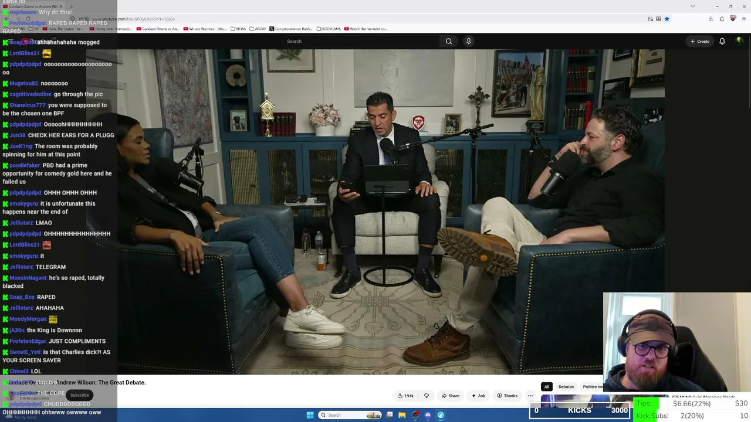Open the BODYCAMS bookmarks folder
The height and width of the screenshot is (422, 751).
[327, 29]
